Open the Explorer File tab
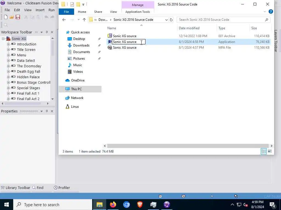281x210 pixels. click(66, 11)
